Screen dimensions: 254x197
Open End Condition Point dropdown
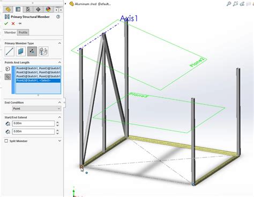[36, 109]
